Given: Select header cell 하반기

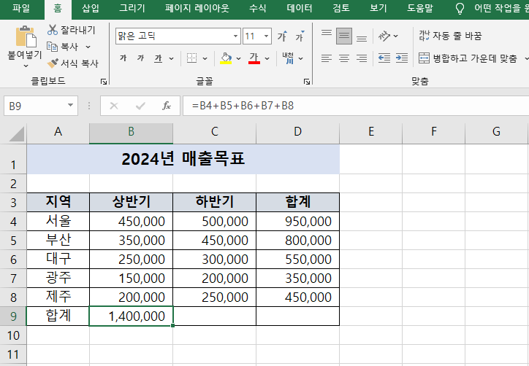Looking at the screenshot, I should click(x=215, y=202).
